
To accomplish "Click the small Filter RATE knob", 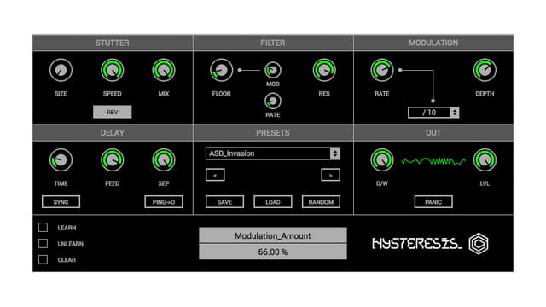I will coord(273,101).
